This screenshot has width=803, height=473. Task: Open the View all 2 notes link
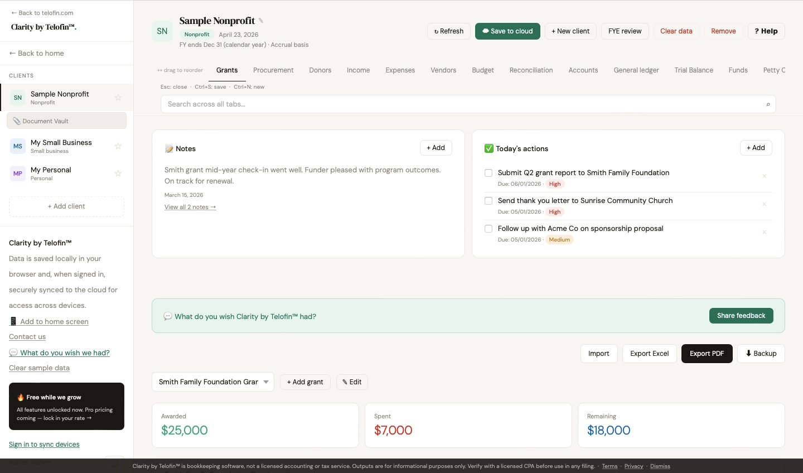pyautogui.click(x=190, y=207)
